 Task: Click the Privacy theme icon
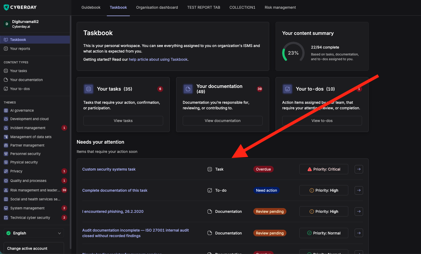[6, 171]
